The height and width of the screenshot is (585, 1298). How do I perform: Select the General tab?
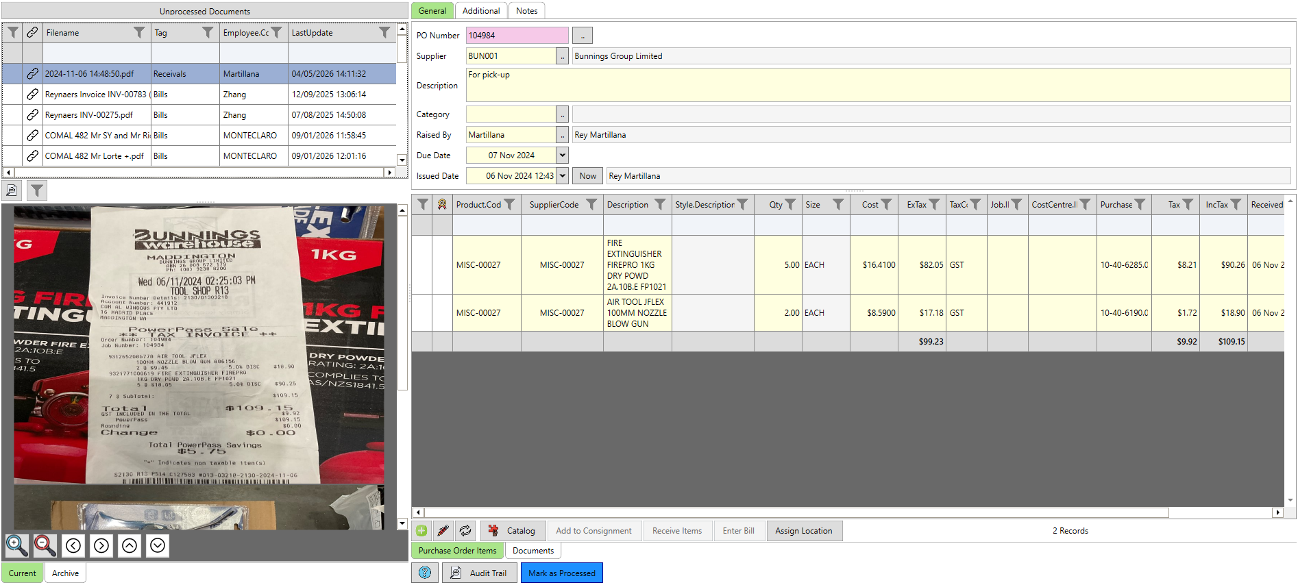pyautogui.click(x=432, y=11)
